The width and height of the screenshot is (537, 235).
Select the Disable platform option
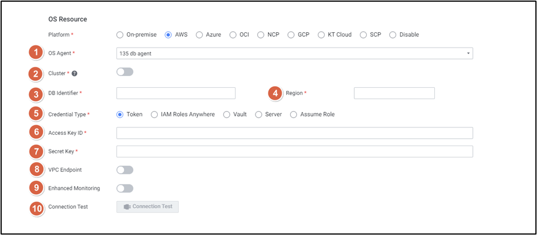pos(393,35)
